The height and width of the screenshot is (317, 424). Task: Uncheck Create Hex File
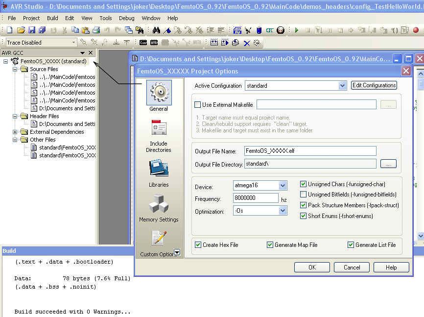198,244
